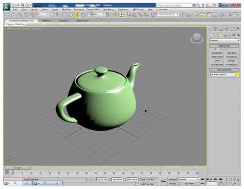The width and height of the screenshot is (244, 189).
Task: Toggle the Window/Crossing selection mode
Action: [x=71, y=15]
